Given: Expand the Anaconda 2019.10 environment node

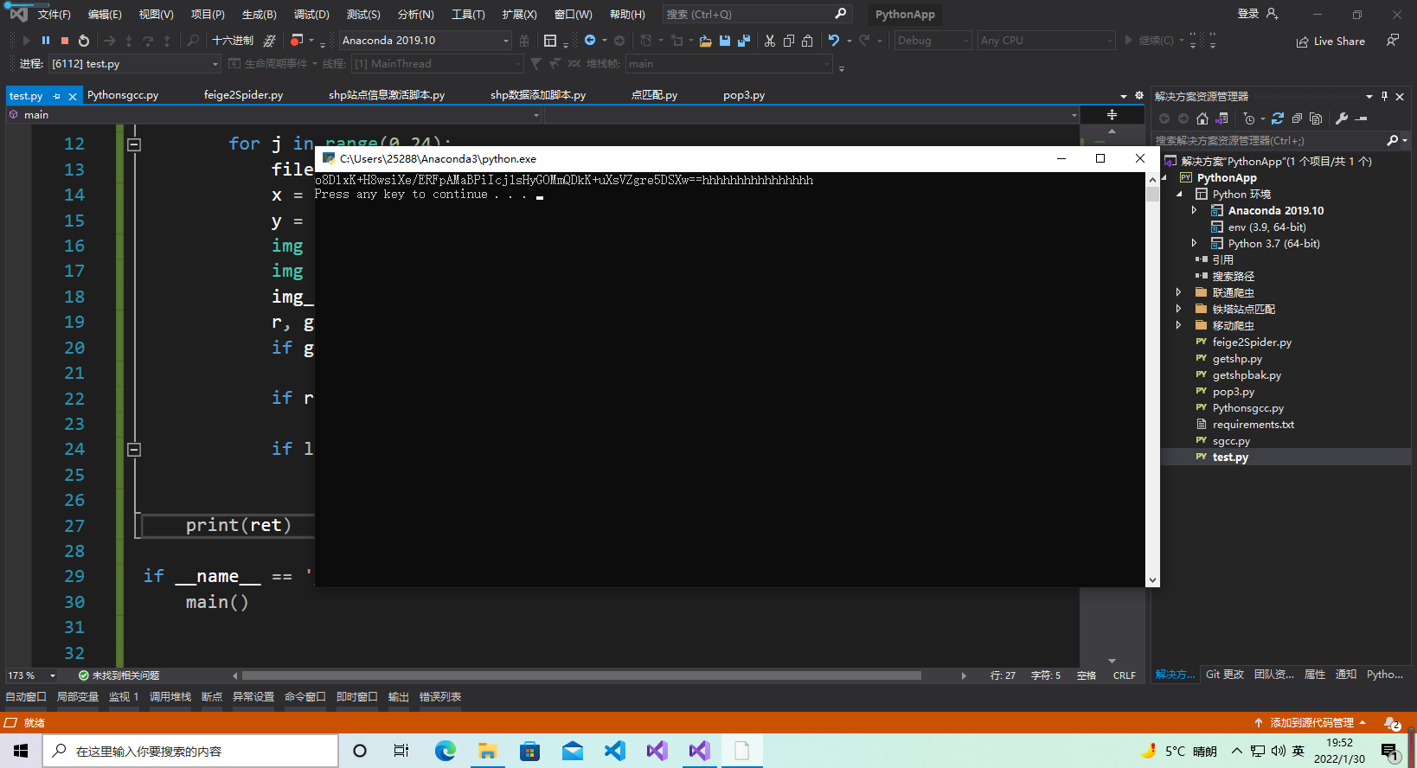Looking at the screenshot, I should click(1194, 210).
